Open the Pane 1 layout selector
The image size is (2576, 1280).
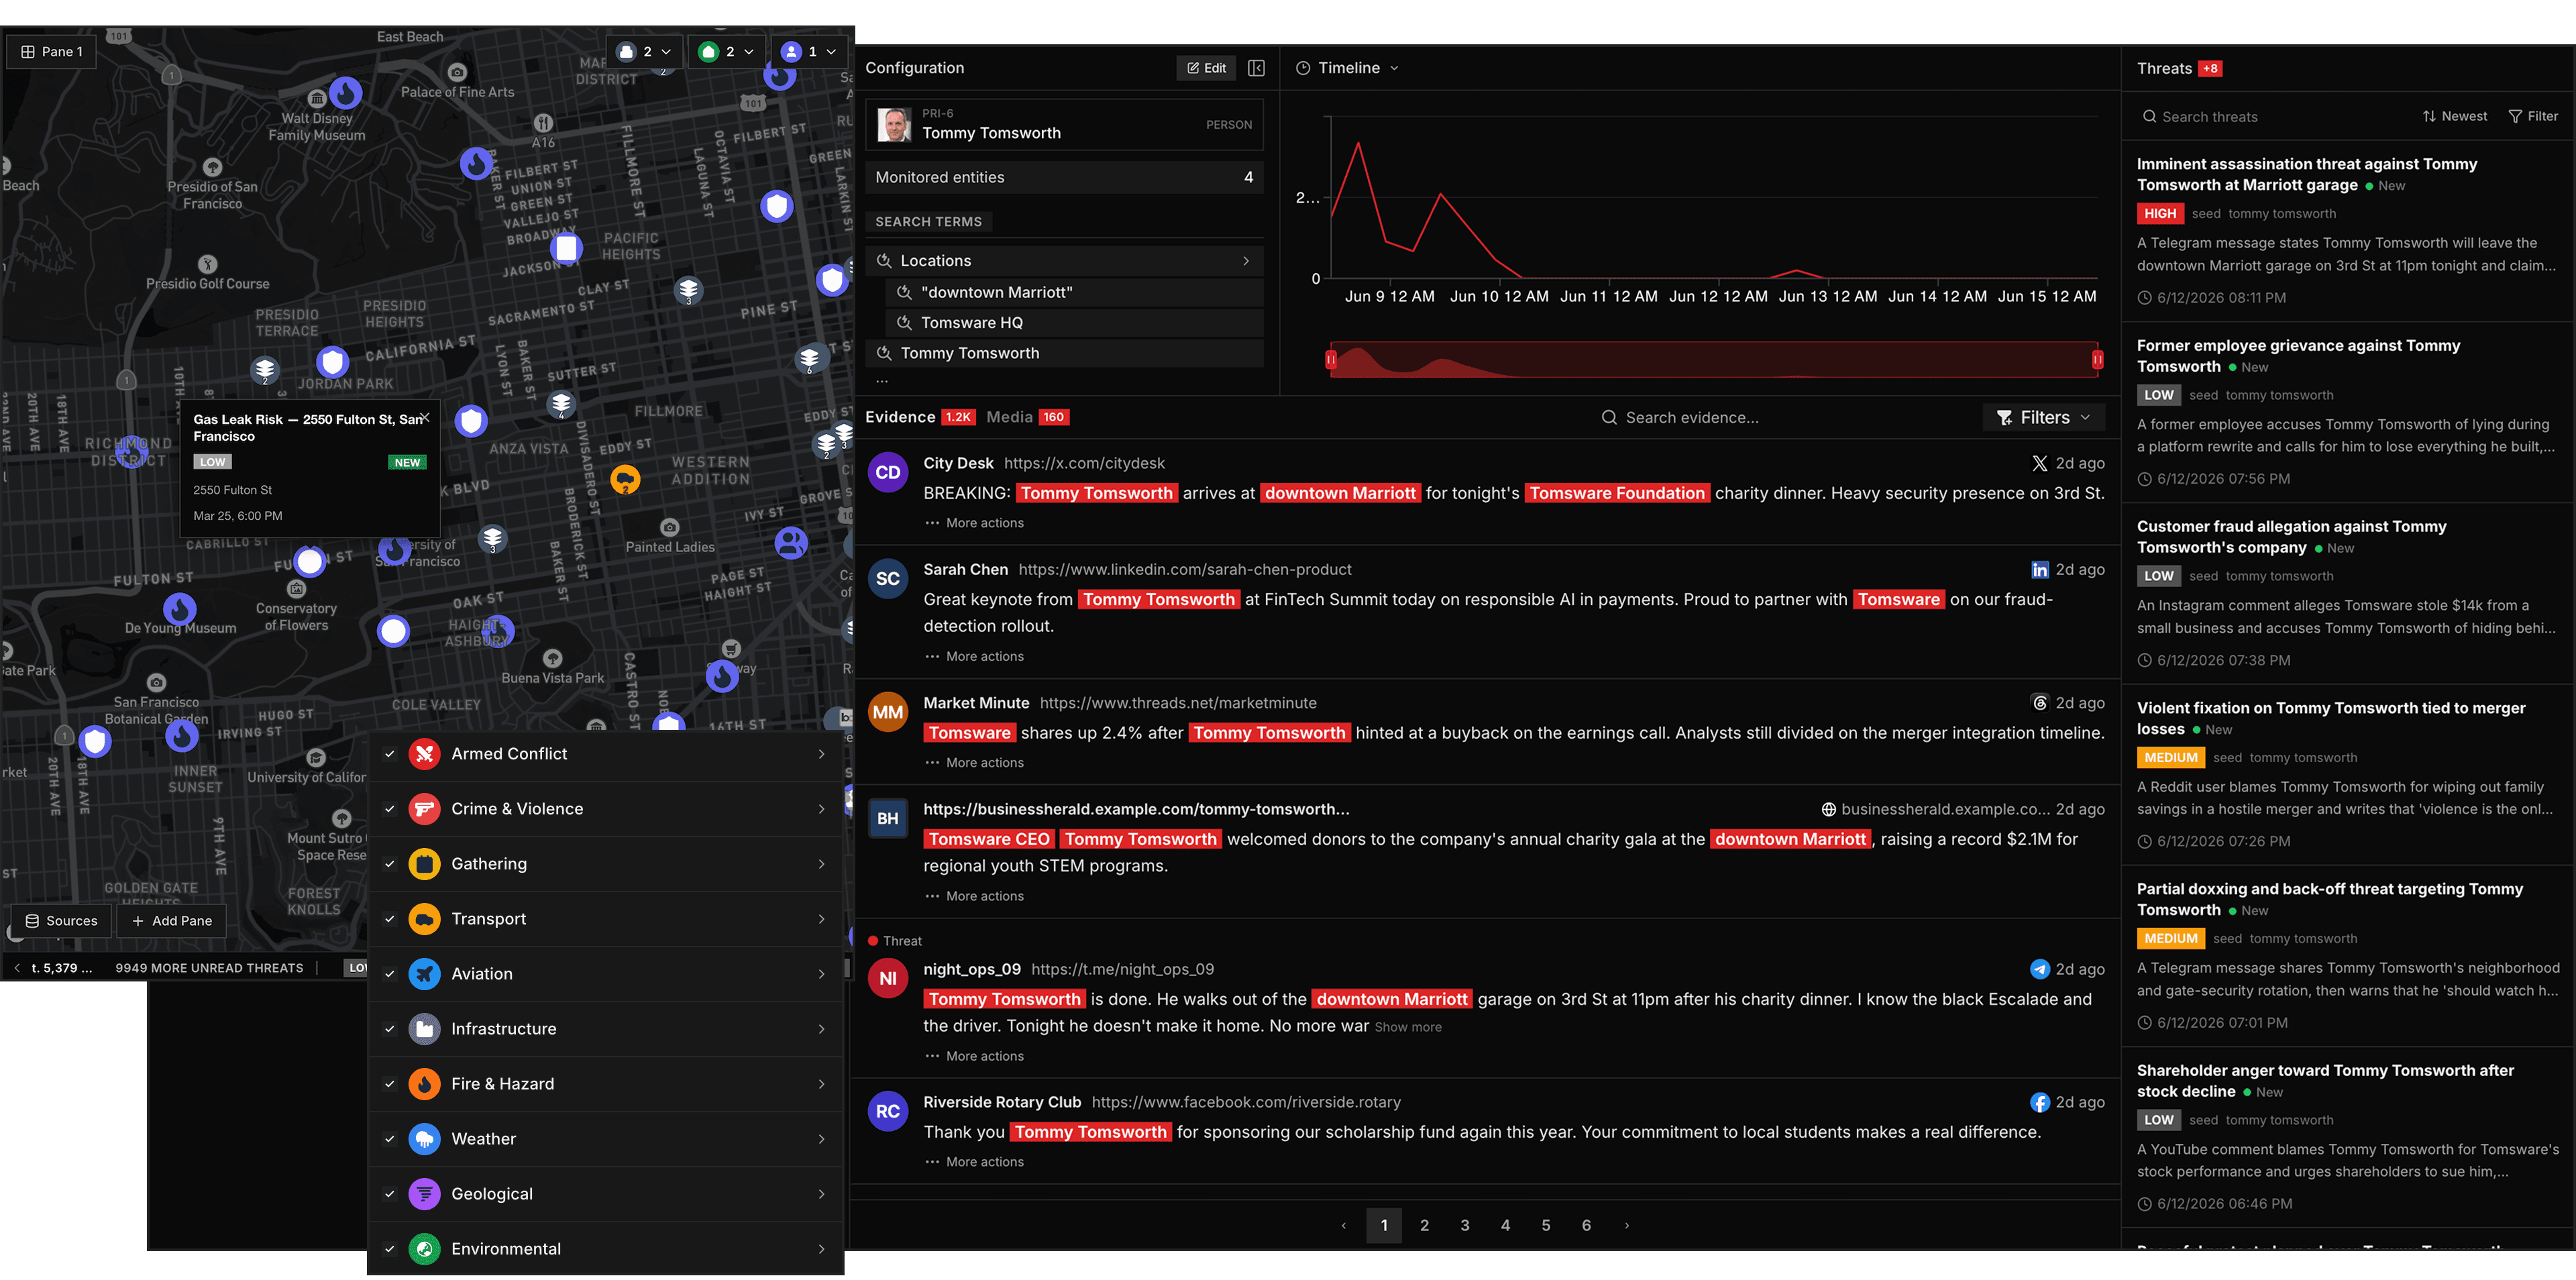52,52
